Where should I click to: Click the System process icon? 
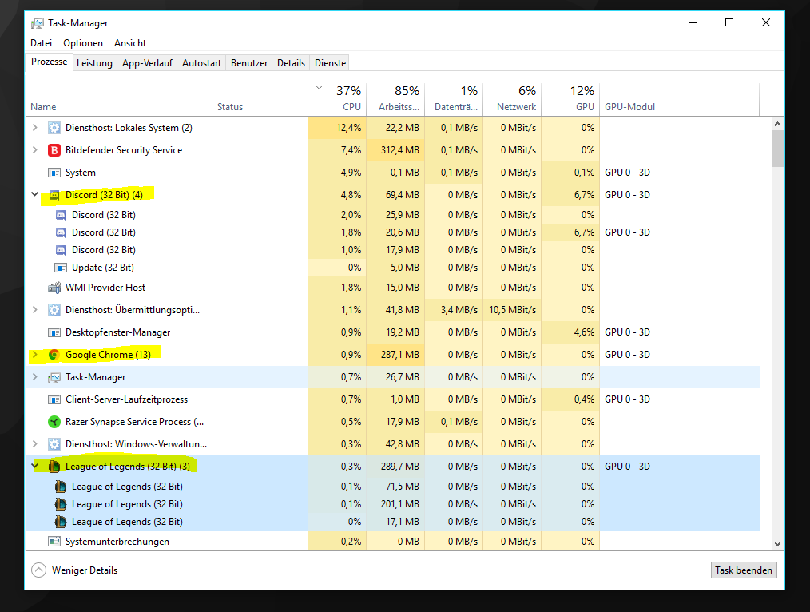pos(54,173)
